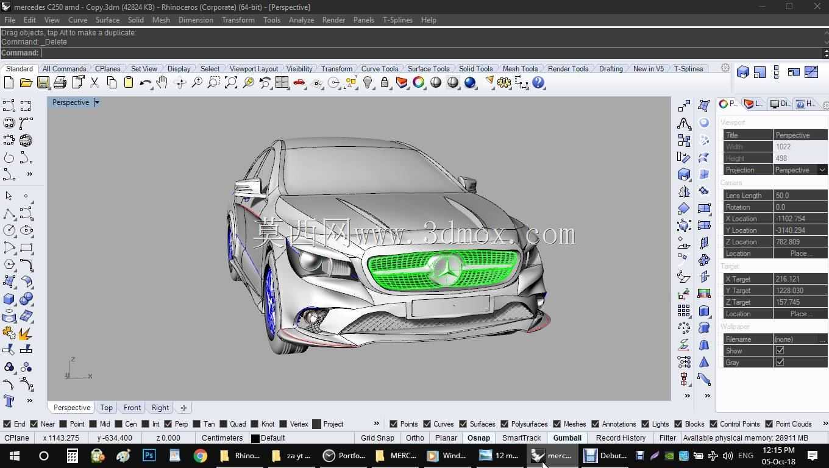Viewport: 829px width, 468px height.
Task: Select the Rectangle tool
Action: [x=26, y=247]
